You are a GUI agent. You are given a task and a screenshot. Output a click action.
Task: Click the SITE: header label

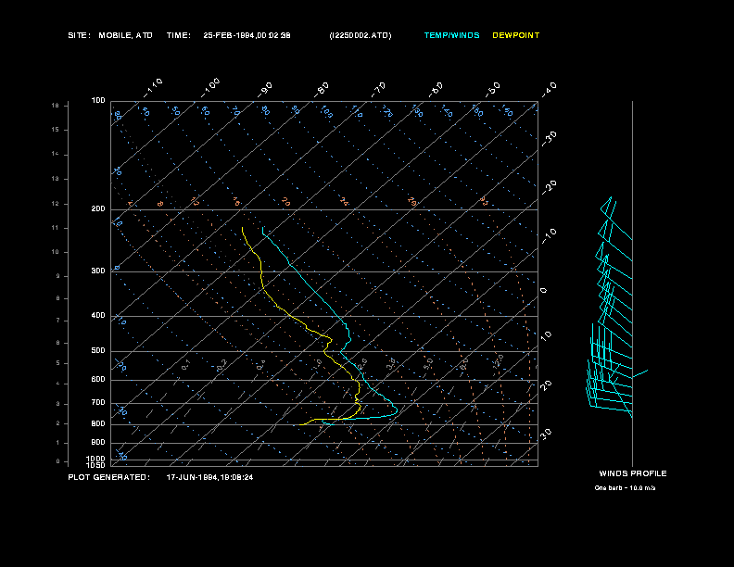tap(79, 35)
